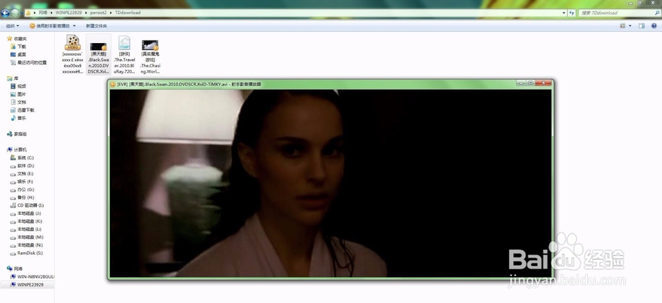
Task: Open 下载 under favorites
Action: pos(18,46)
